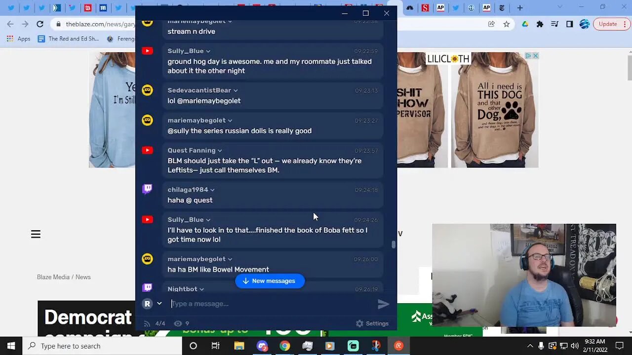Open Discord from taskbar
This screenshot has height=355, width=632.
pos(262,346)
